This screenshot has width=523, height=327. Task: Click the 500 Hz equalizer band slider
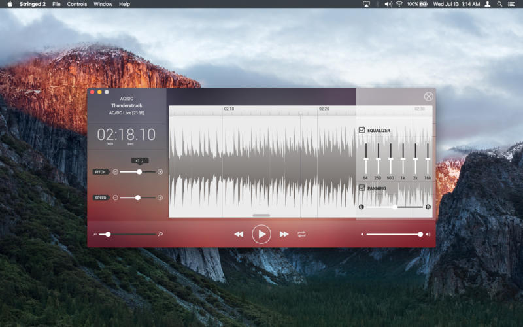[x=390, y=159]
